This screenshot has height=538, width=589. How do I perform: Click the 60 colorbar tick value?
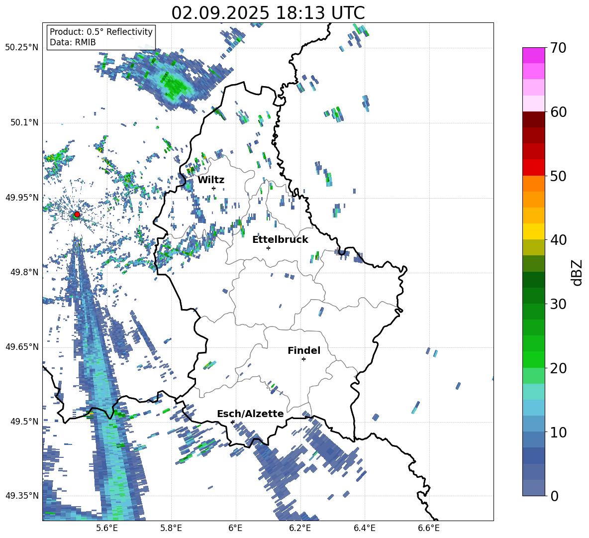coord(558,112)
